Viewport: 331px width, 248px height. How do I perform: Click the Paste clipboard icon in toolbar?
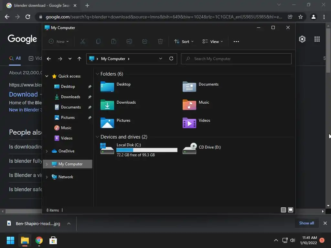pyautogui.click(x=113, y=41)
